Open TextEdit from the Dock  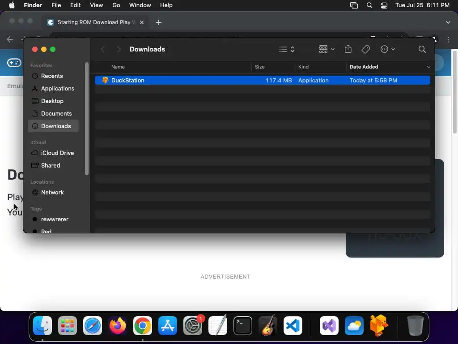coord(218,326)
